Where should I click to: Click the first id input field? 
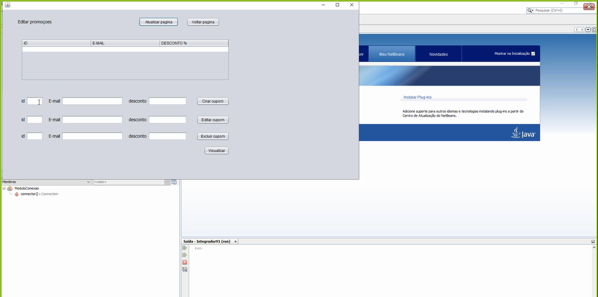tap(35, 101)
